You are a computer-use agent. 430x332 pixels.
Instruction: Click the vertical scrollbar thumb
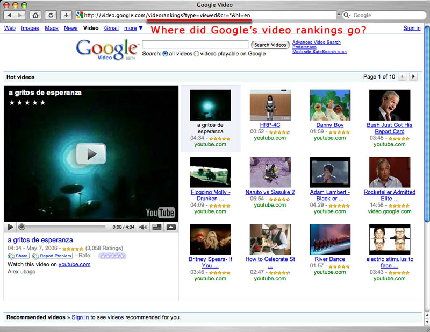tap(427, 124)
